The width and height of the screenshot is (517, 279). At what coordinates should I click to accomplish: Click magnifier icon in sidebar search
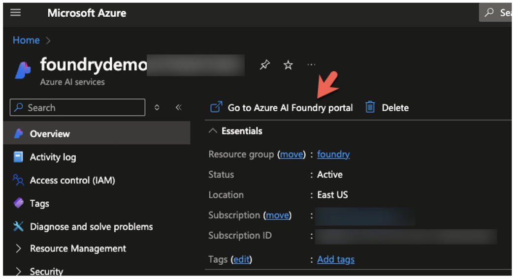click(19, 107)
